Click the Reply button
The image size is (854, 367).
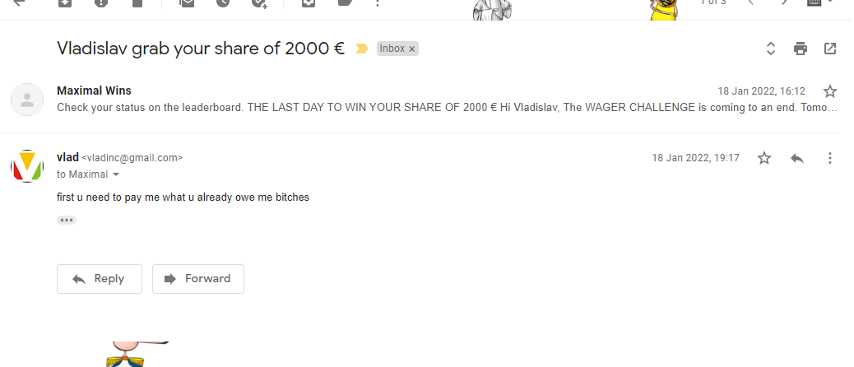click(100, 279)
